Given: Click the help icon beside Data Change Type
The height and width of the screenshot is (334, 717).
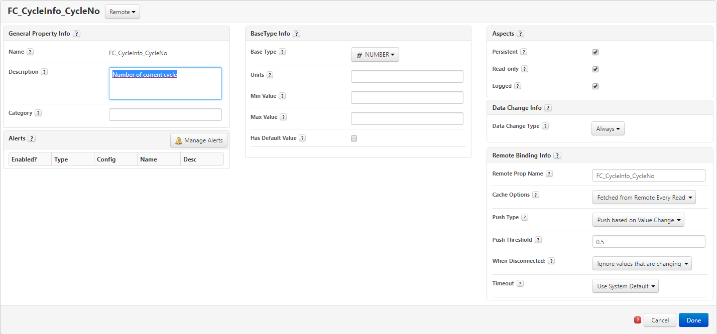Looking at the screenshot, I should pyautogui.click(x=545, y=126).
